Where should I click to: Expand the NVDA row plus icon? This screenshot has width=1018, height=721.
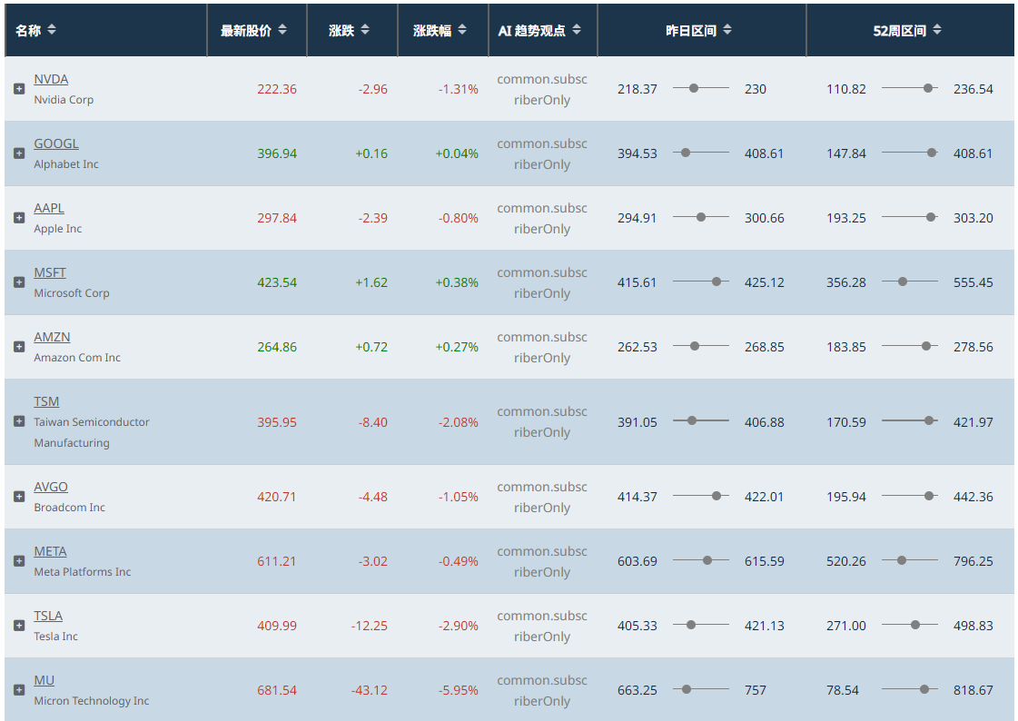[19, 89]
